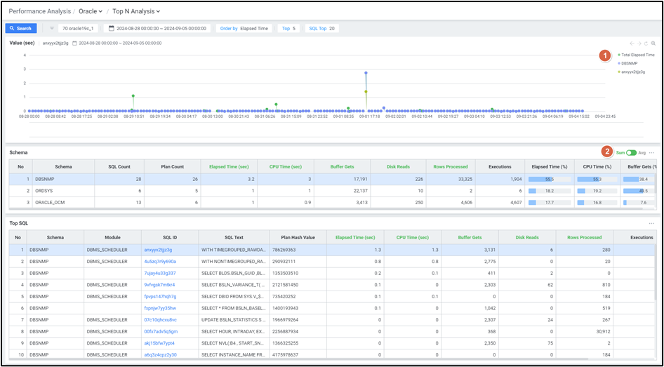Open Top SQL panel more options ellipsis
Screen dimensions: 664x367
(x=652, y=223)
